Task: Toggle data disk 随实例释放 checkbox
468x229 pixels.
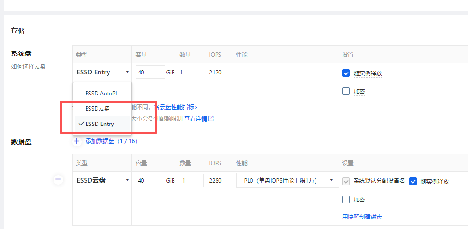Action: [x=414, y=181]
